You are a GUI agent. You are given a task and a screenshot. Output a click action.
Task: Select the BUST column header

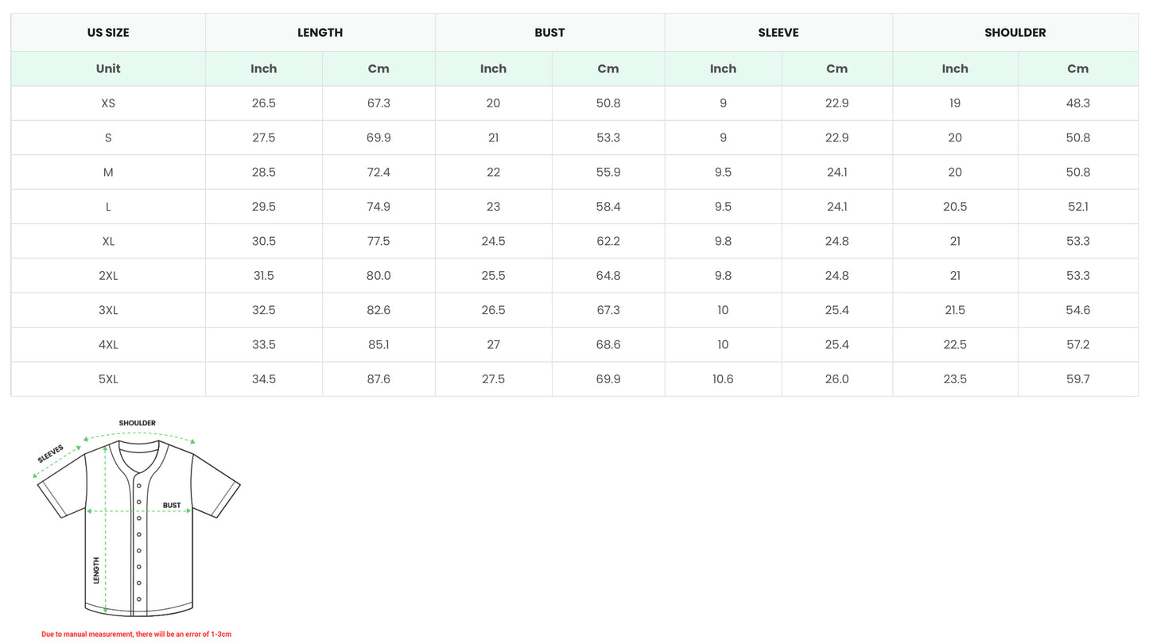[x=549, y=33]
